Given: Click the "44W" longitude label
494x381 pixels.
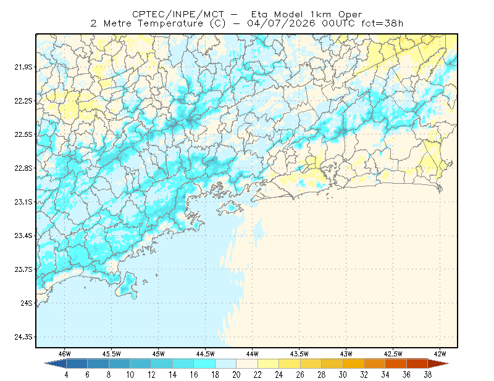Looking at the screenshot, I should 253,354.
